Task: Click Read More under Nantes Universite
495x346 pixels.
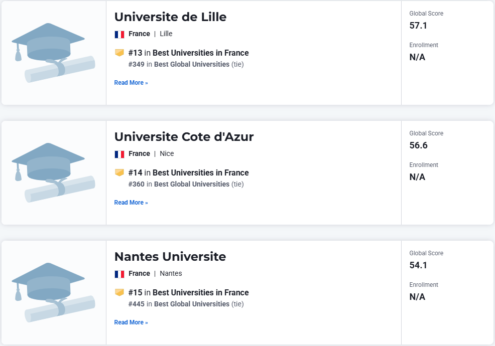Action: pyautogui.click(x=131, y=322)
